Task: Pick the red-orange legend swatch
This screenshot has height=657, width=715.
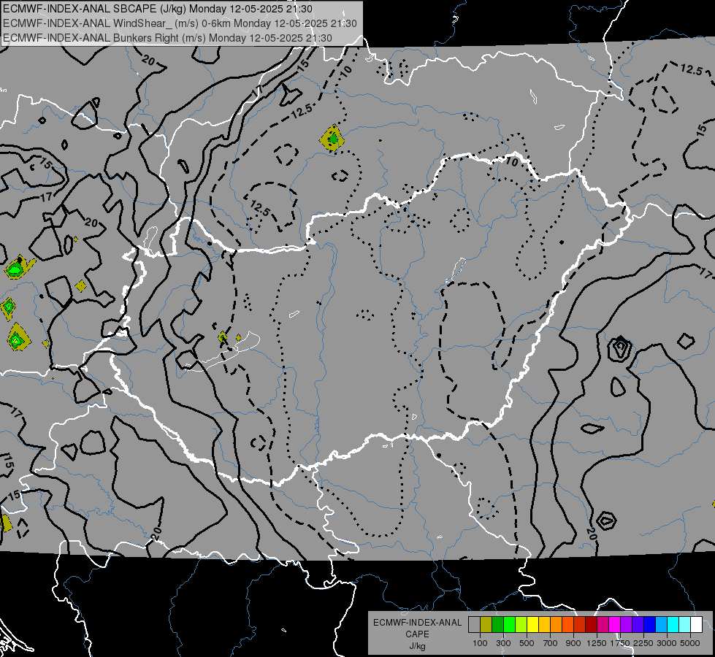Action: [x=567, y=625]
